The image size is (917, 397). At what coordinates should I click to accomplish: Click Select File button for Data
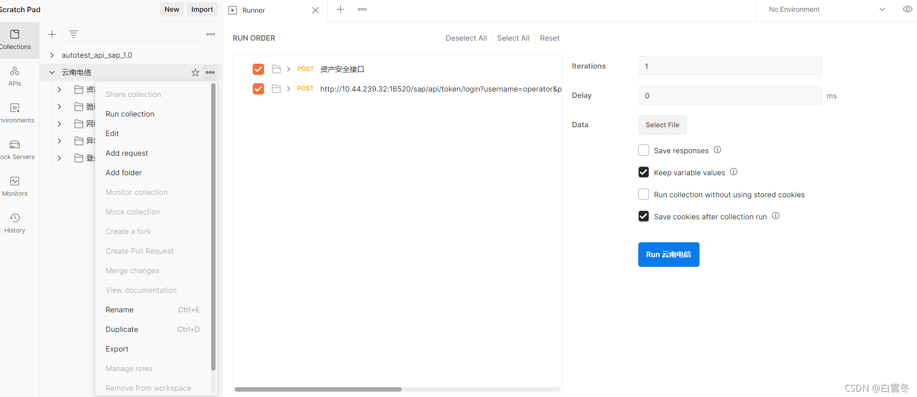coord(663,125)
